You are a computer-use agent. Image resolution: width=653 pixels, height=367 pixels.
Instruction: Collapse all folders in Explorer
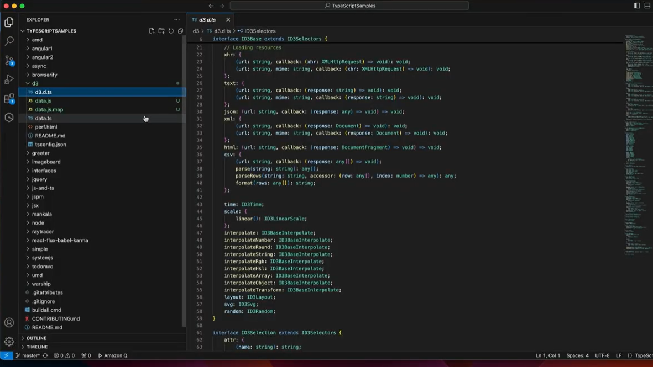click(x=180, y=31)
